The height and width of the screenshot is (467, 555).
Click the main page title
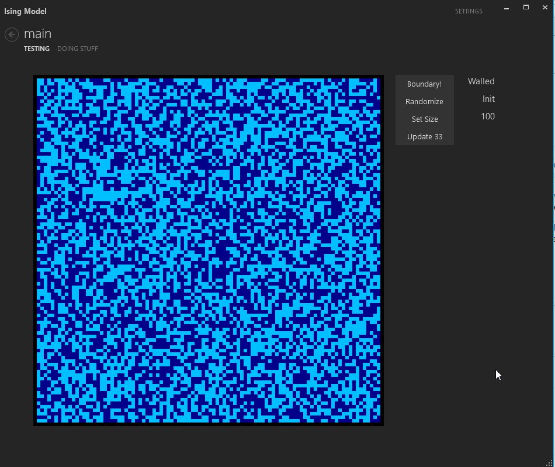coord(38,34)
